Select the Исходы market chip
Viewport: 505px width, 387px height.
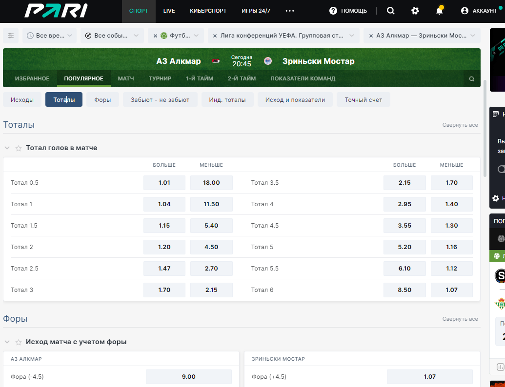point(22,100)
